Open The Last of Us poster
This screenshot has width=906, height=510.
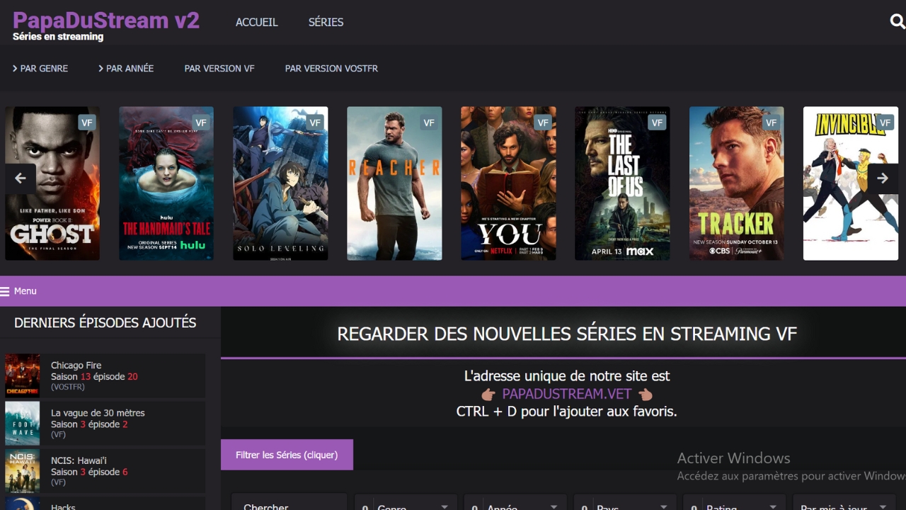click(622, 183)
